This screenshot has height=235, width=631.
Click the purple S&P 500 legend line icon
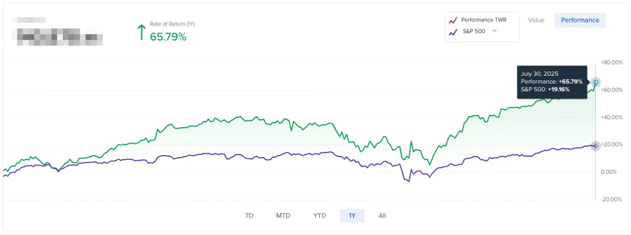click(452, 32)
